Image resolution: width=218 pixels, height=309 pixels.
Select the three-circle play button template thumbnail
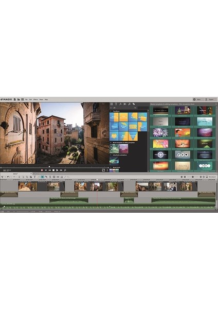tap(183, 154)
